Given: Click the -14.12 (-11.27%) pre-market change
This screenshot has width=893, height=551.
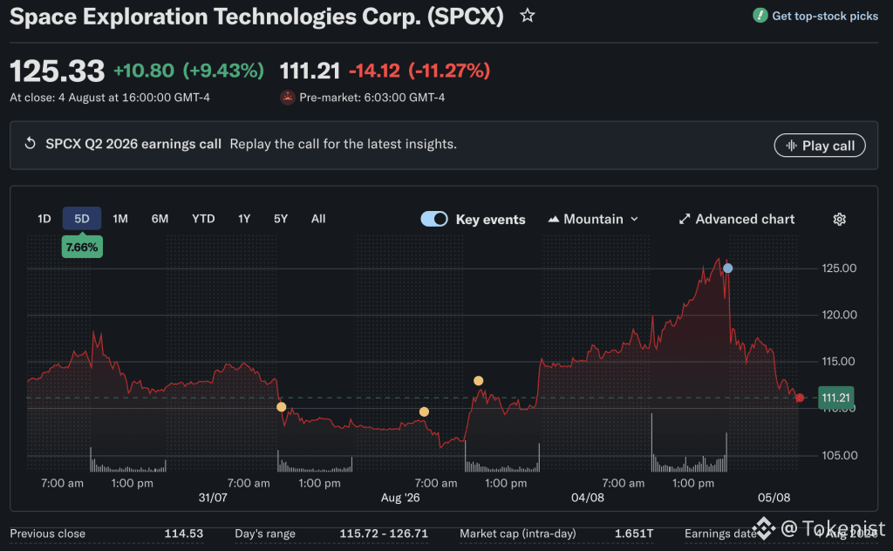Looking at the screenshot, I should 419,71.
